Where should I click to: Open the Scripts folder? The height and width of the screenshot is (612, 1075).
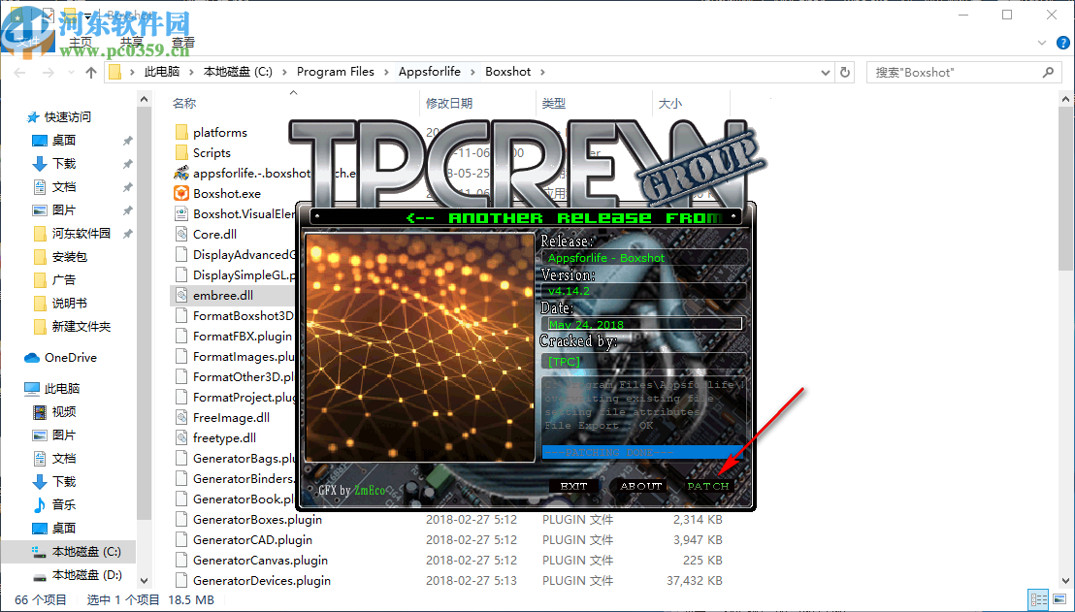click(212, 153)
